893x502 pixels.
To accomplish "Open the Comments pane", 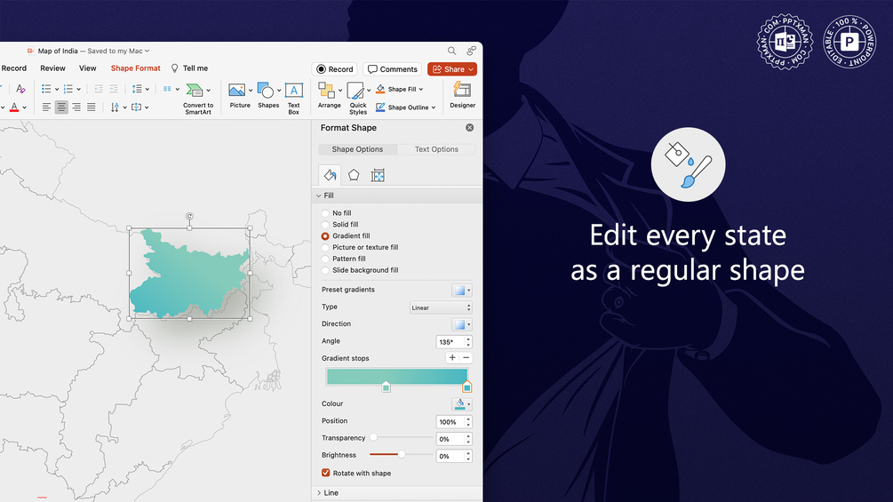I will 393,69.
